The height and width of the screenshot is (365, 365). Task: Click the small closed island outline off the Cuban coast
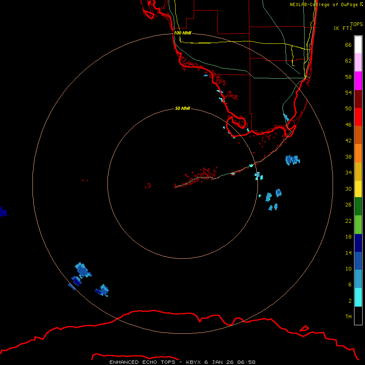coord(304,328)
